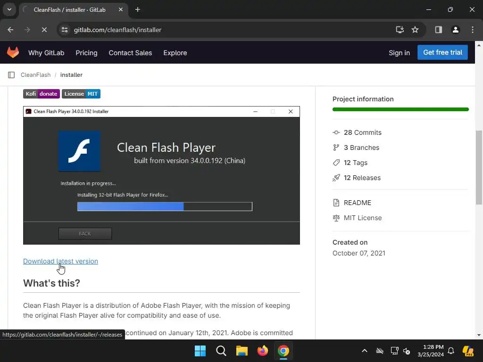The image size is (483, 362).
Task: Open the Contact Sales menu item
Action: click(x=130, y=53)
